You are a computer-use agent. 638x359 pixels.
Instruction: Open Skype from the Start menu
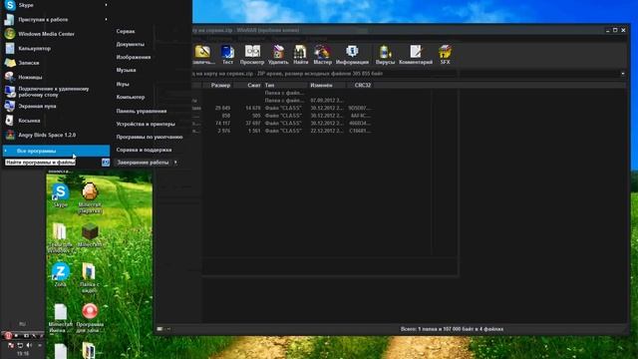point(56,5)
